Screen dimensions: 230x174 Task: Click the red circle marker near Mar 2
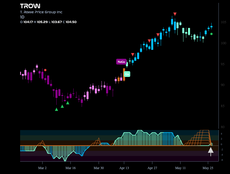point(45,70)
